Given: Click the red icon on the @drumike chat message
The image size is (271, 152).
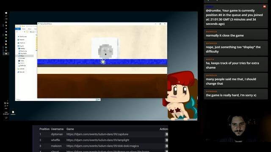Looking at the screenshot, I should tap(264, 7).
